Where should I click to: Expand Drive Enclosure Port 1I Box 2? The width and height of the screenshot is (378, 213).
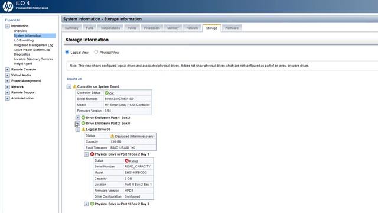(x=77, y=118)
